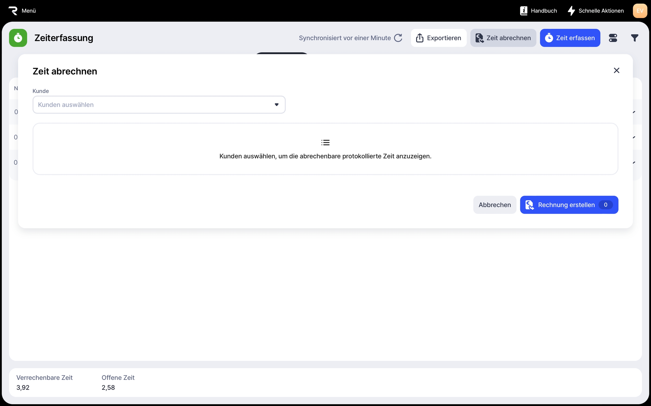Viewport: 651px width, 406px height.
Task: Click the Exportieren button
Action: click(x=439, y=38)
